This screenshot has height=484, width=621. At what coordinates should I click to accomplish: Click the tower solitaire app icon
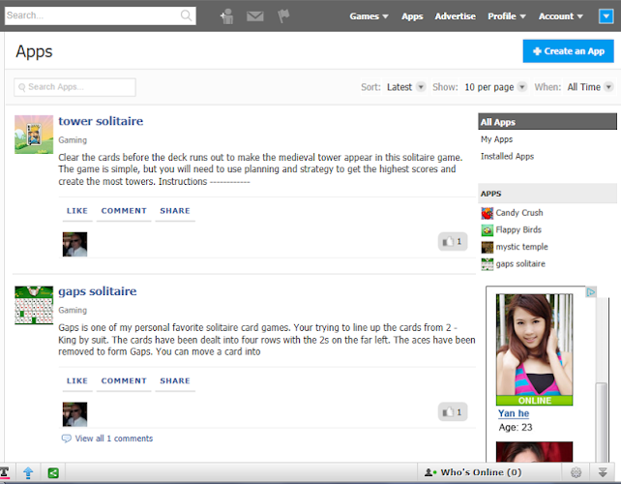34,135
